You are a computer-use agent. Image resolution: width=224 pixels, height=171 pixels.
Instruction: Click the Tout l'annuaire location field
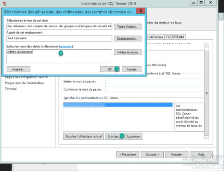tap(59, 38)
